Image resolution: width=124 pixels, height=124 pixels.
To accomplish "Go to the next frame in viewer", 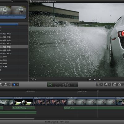I will [99, 79].
